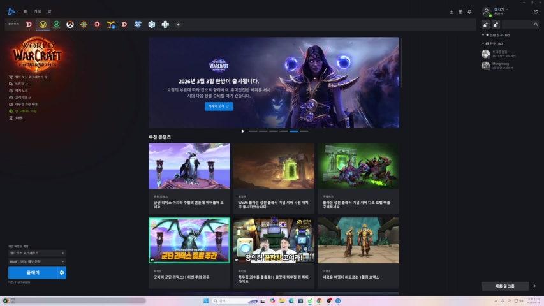Open the game version dropdown
This screenshot has height=306, width=544.
click(37, 253)
